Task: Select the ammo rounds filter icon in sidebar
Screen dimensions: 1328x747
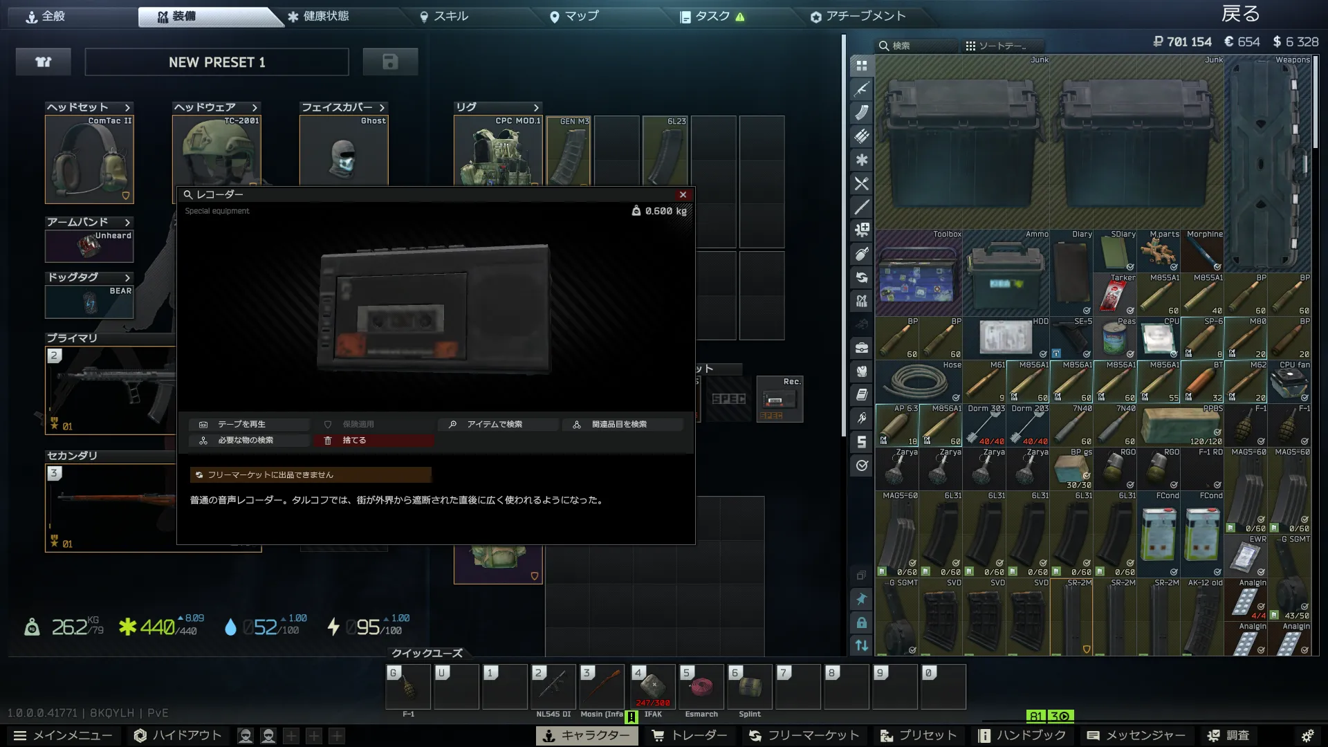Action: pos(861,136)
